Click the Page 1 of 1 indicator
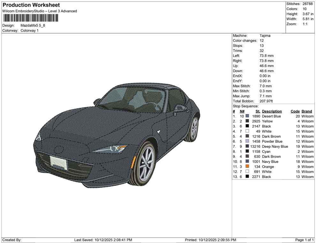The width and height of the screenshot is (316, 243). tap(304, 240)
